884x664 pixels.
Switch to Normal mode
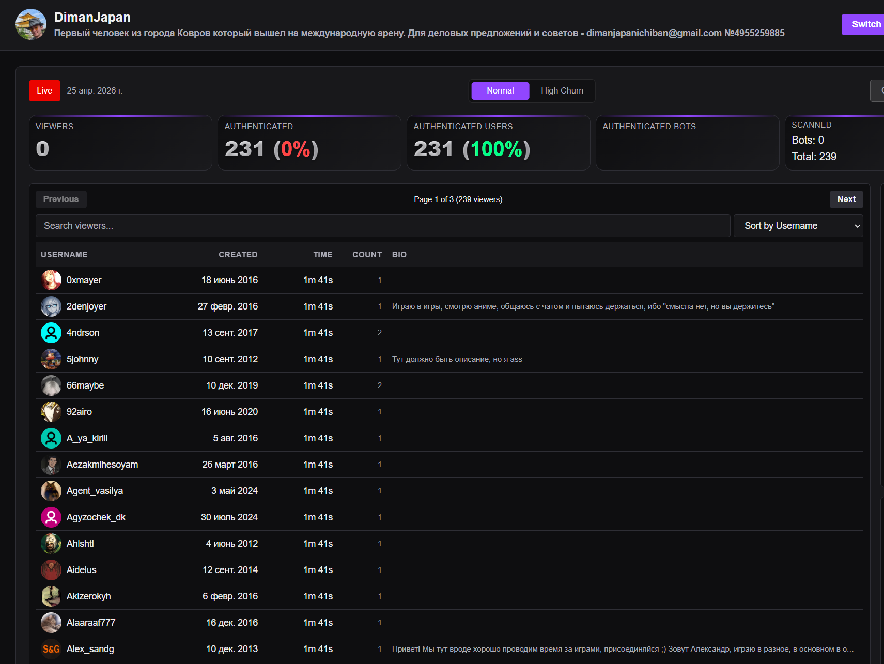[500, 91]
